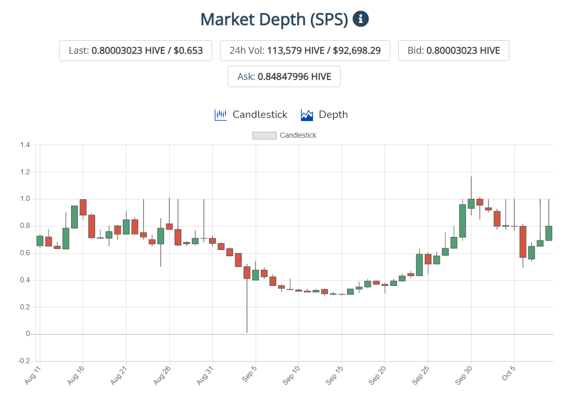
Task: Click the Depth chart icon
Action: [307, 115]
